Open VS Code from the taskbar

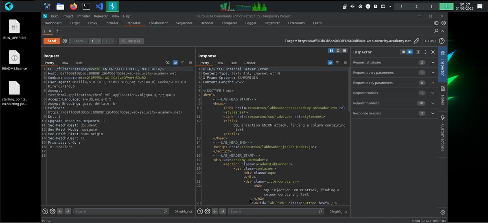coord(100,6)
